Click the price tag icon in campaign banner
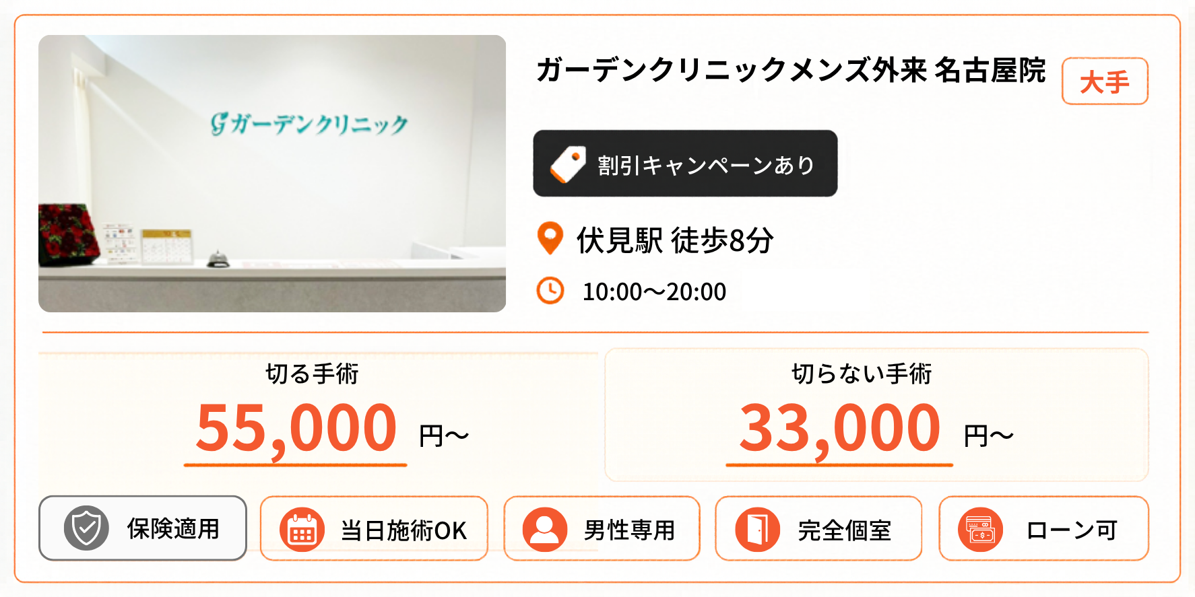 pos(568,164)
